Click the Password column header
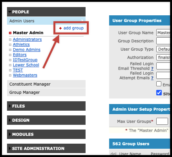Viewport: 172px width, 157px height. [160, 154]
